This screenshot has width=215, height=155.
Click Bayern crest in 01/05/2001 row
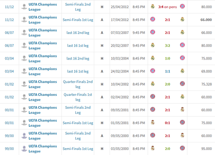tap(182, 122)
